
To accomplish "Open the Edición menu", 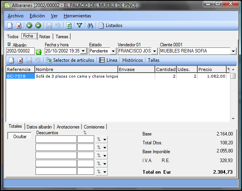I will point(37,16).
